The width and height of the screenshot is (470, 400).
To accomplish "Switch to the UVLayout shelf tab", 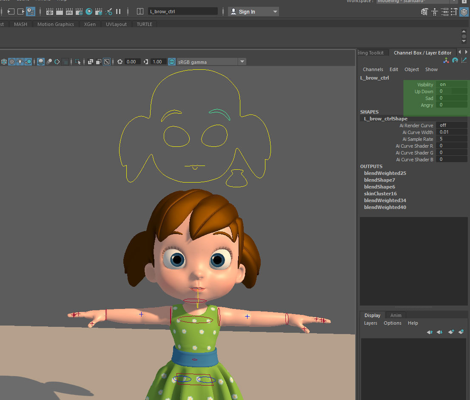I will (x=116, y=24).
